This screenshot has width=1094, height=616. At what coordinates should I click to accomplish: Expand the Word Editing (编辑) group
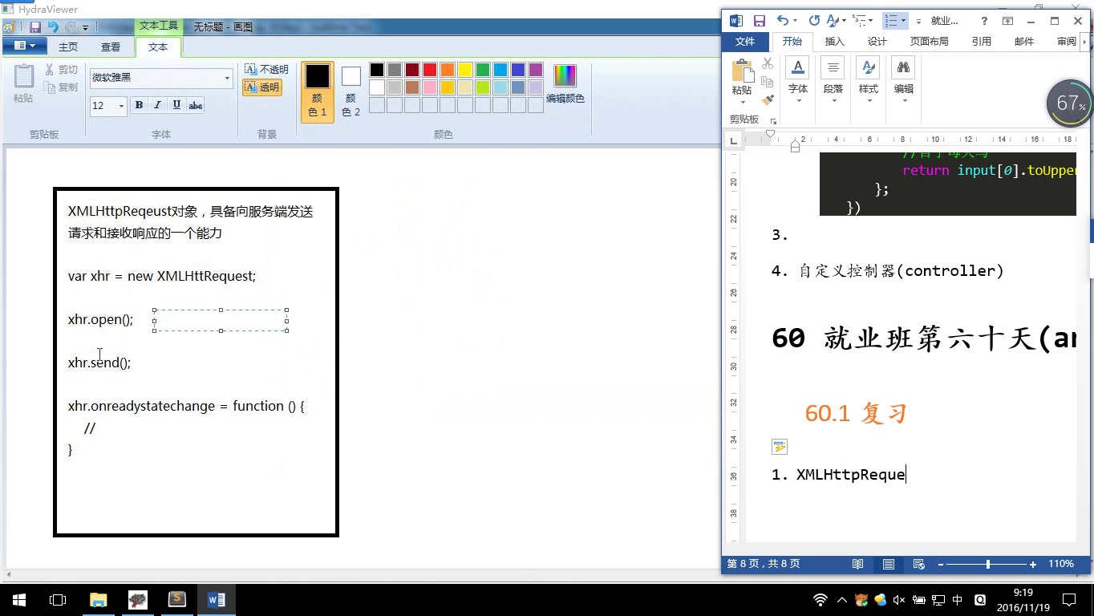pyautogui.click(x=904, y=80)
